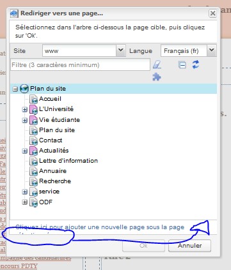The height and width of the screenshot is (270, 231).
Task: Select Actualités in the tree
Action: 54,151
